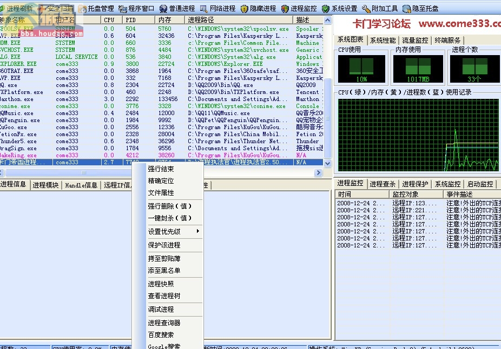Image resolution: width=501 pixels, height=349 pixels.
Task: Sort process list by CPU column
Action: click(x=111, y=20)
